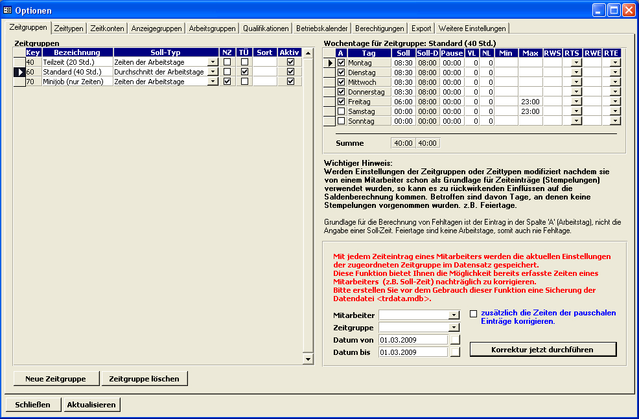Click the Neue Zeitgruppe button

tap(56, 379)
